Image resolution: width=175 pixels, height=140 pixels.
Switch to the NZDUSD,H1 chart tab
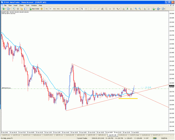pos(38,135)
